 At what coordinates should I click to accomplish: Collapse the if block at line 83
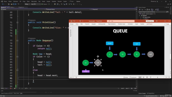(x=17, y=57)
